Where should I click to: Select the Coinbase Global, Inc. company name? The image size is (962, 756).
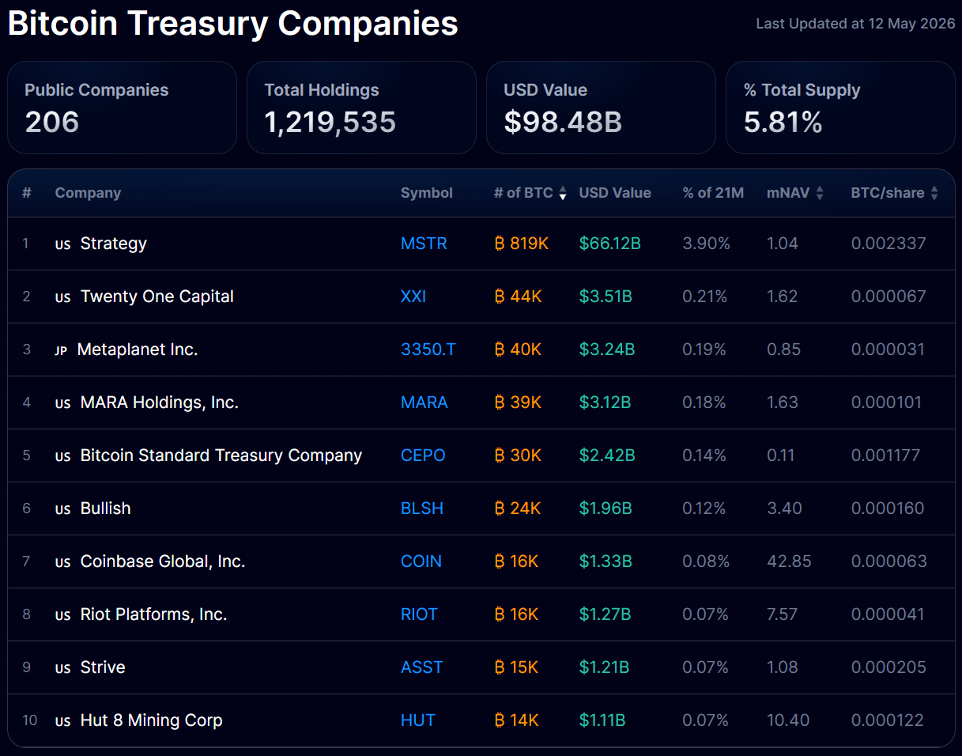tap(163, 561)
